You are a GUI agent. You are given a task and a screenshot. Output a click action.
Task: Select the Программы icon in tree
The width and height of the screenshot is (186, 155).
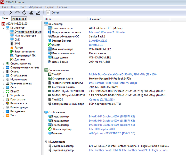click(7, 99)
